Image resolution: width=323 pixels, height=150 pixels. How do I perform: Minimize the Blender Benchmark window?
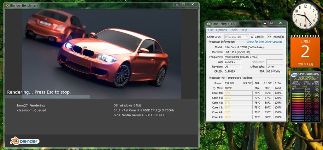tap(177, 4)
